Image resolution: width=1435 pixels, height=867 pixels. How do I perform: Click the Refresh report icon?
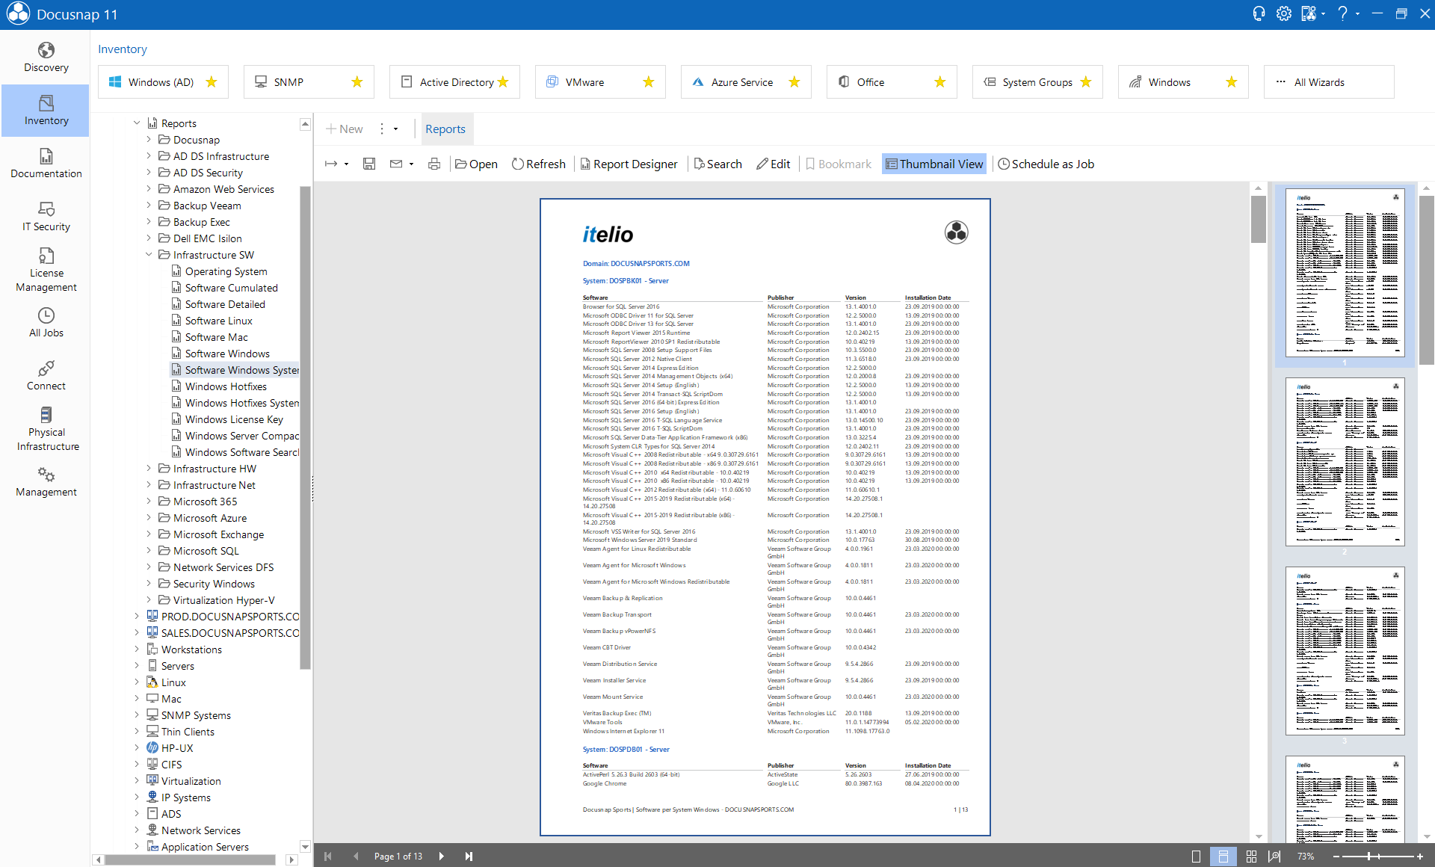pos(539,164)
